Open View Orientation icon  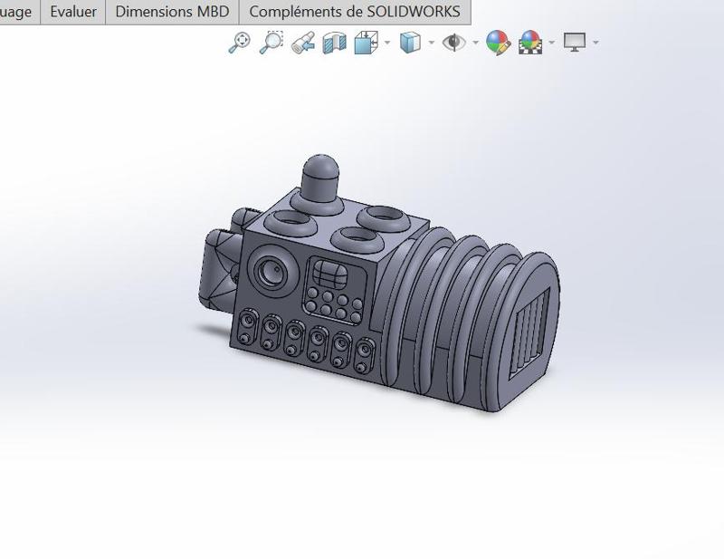click(367, 43)
